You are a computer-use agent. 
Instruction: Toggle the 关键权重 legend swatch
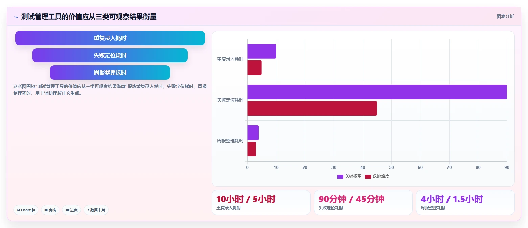tap(340, 177)
